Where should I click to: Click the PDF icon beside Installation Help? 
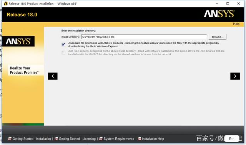pos(139,138)
